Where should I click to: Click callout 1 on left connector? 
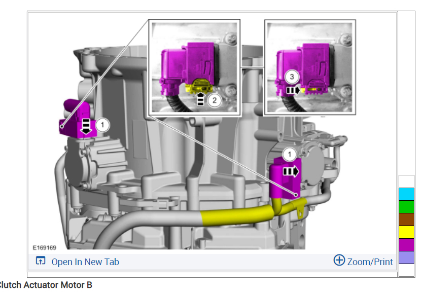click(x=102, y=125)
